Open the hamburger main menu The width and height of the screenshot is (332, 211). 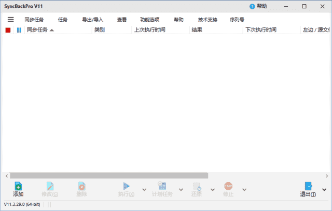point(10,20)
